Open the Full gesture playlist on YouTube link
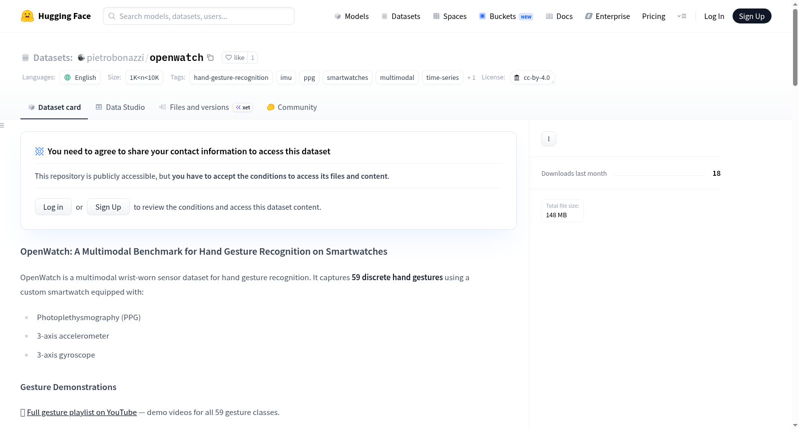799x430 pixels. coord(82,412)
